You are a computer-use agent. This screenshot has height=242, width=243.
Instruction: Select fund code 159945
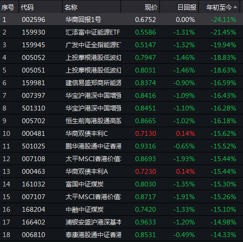coord(34,45)
